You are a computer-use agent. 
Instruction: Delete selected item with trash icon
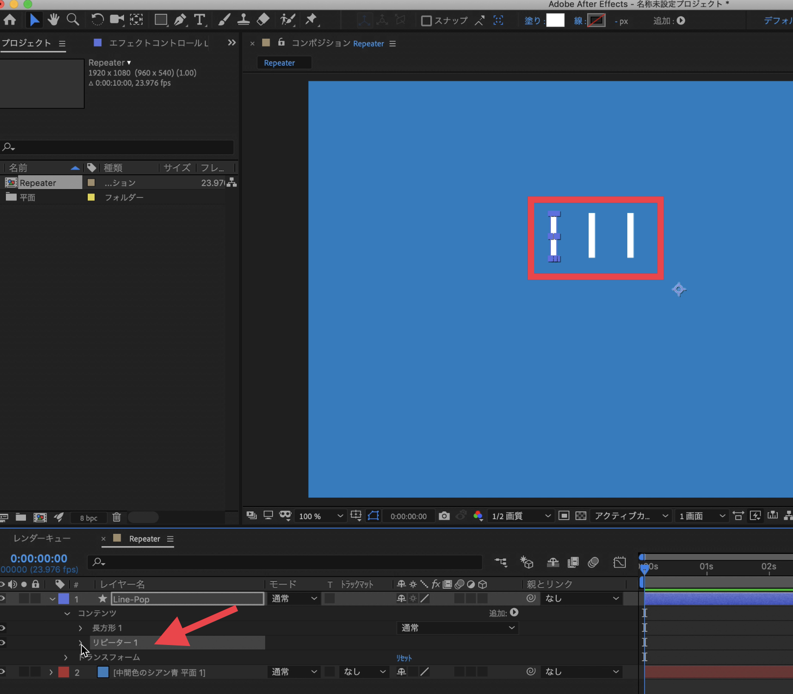(117, 517)
